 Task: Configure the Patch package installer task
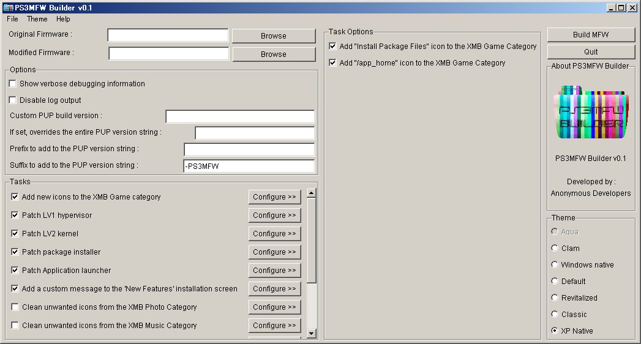click(274, 252)
